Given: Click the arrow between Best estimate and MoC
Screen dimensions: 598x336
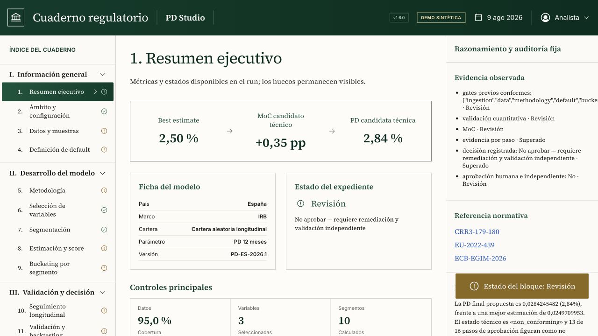Looking at the screenshot, I should tap(229, 131).
